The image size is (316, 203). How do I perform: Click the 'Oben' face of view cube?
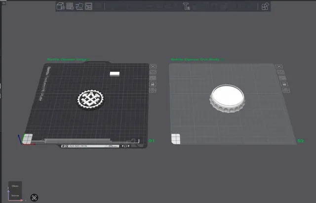(15, 186)
